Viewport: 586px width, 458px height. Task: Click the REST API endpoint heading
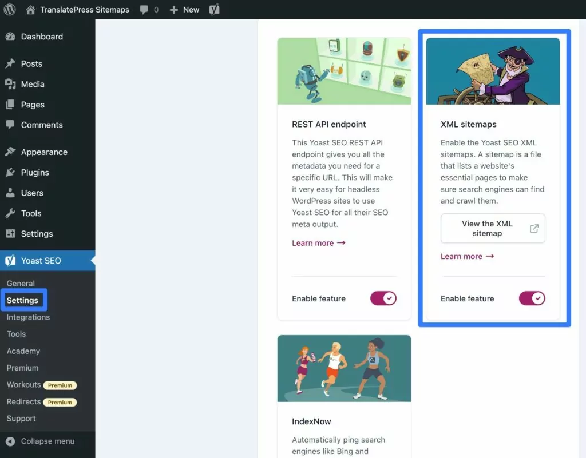click(329, 124)
